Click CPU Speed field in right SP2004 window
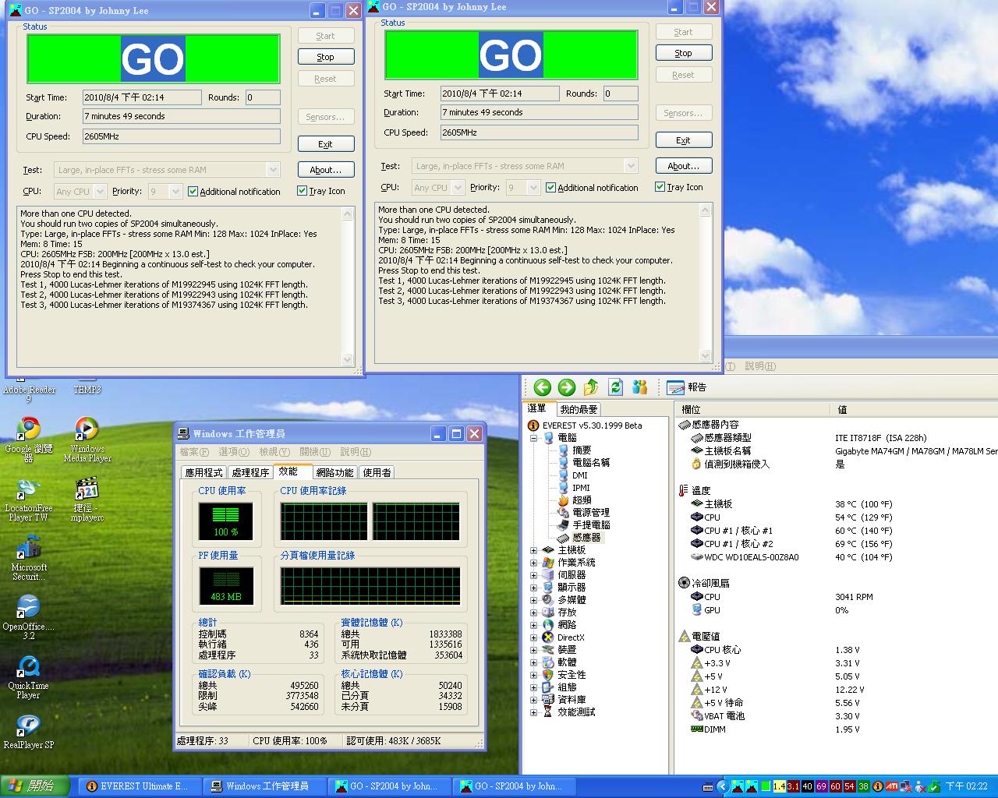This screenshot has width=998, height=798. [x=540, y=132]
